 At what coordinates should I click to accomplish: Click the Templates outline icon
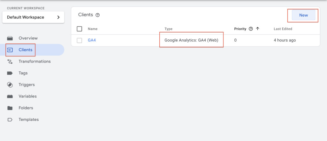click(x=10, y=120)
